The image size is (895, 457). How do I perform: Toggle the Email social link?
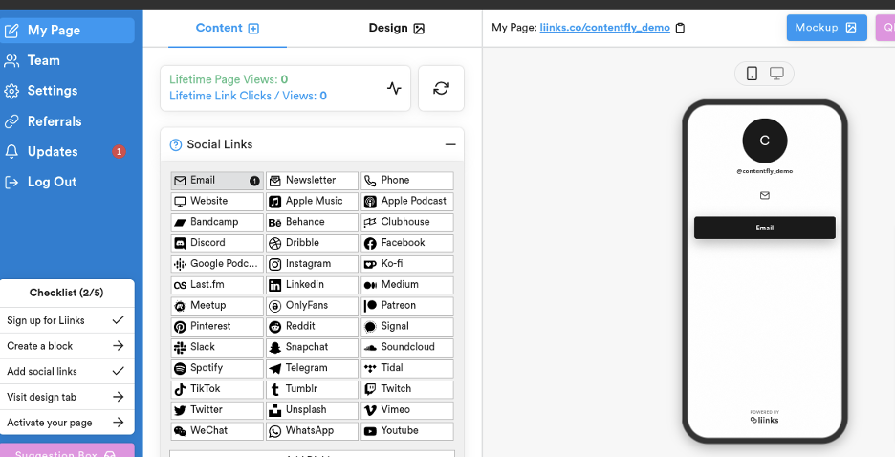[216, 181]
